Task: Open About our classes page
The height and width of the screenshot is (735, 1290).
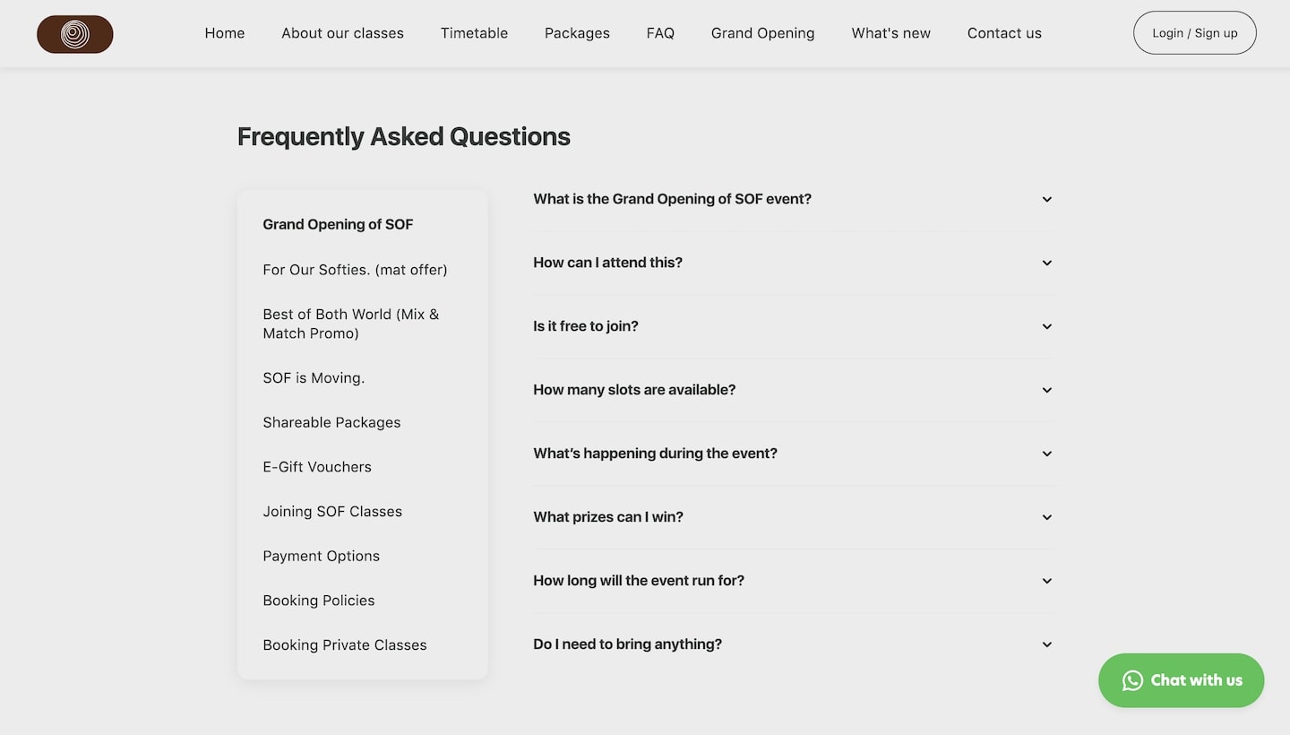Action: click(x=342, y=33)
